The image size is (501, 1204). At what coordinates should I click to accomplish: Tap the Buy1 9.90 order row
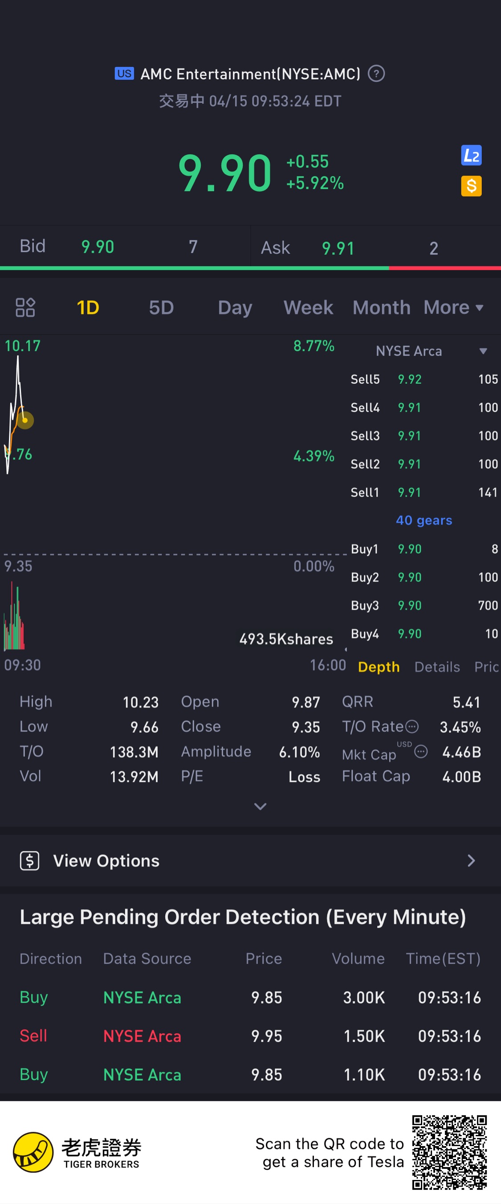424,549
